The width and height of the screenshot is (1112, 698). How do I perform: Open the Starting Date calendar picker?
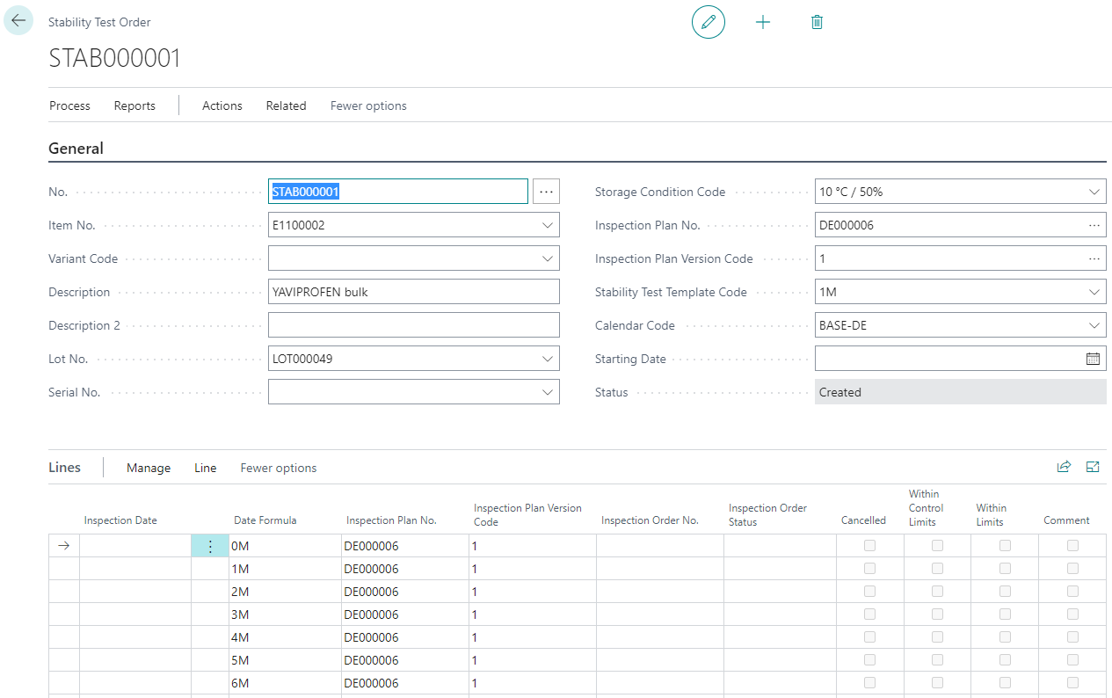click(1093, 359)
